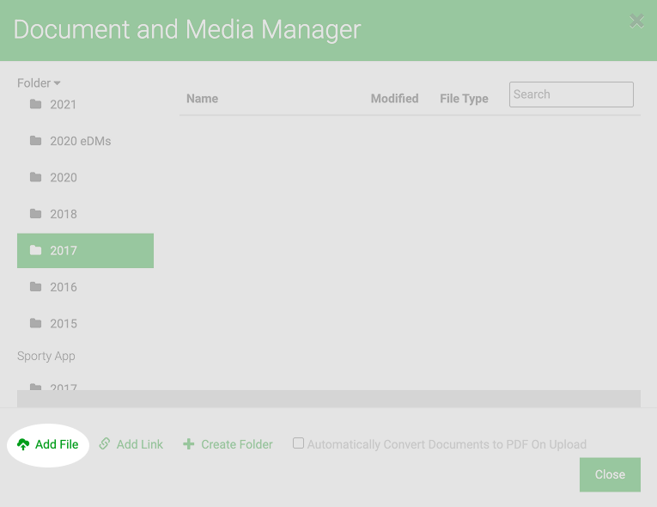Click the 2016 folder icon
The image size is (657, 507).
[35, 287]
